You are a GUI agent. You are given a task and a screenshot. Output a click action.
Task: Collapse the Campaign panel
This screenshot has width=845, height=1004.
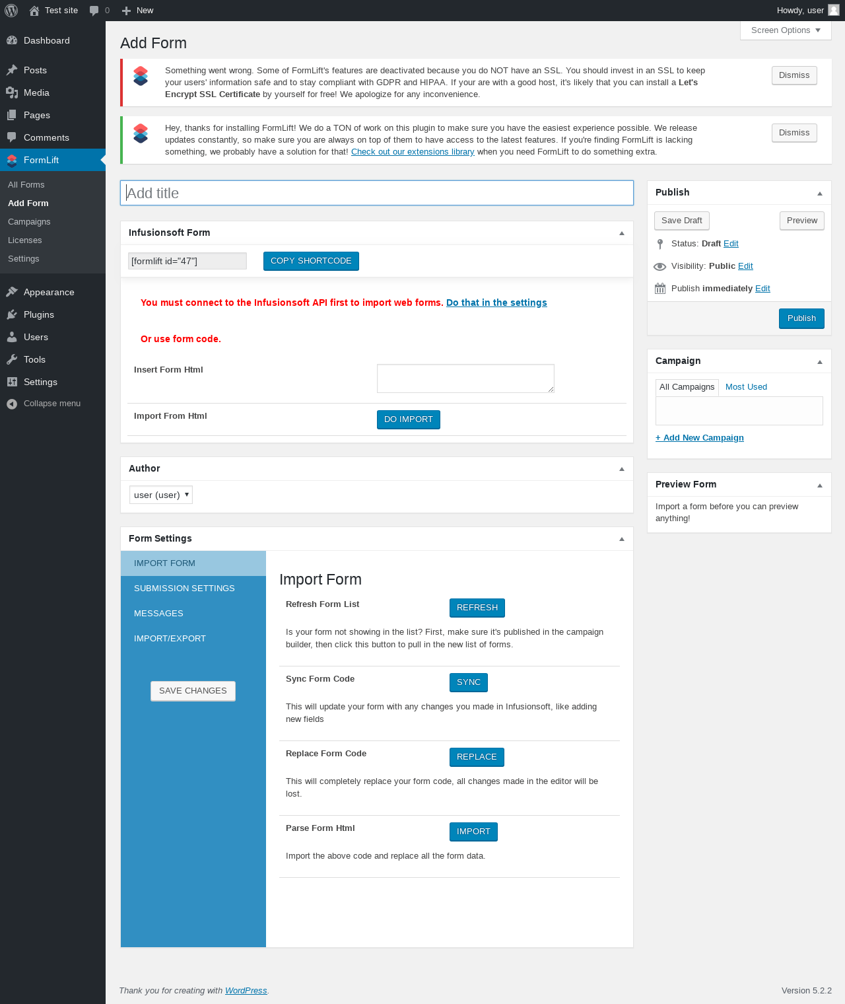point(820,362)
